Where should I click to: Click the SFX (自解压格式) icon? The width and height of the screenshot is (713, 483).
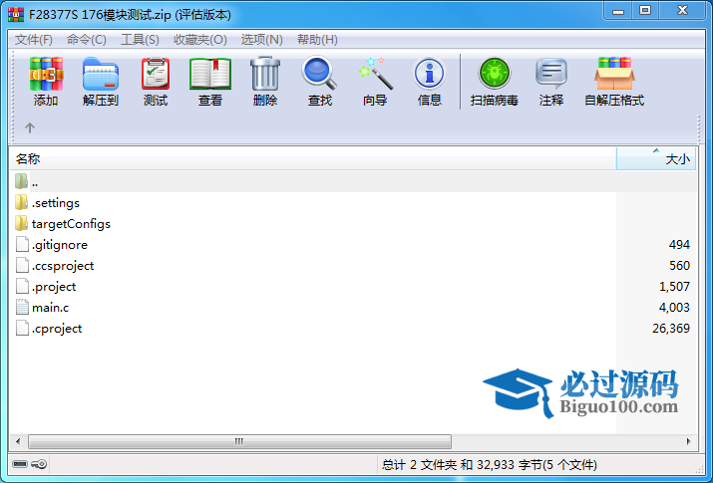coord(613,81)
